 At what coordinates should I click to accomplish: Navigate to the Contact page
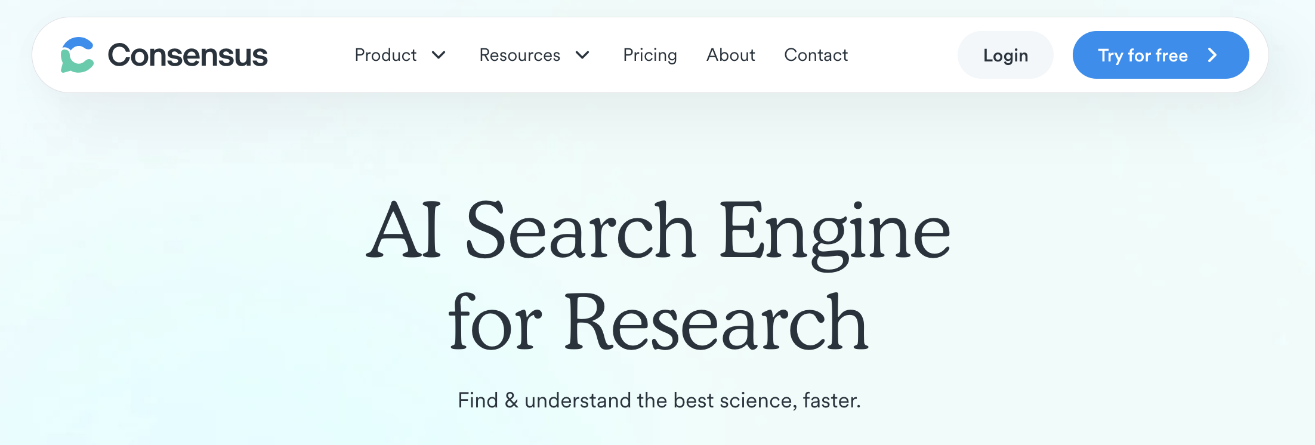(x=816, y=55)
